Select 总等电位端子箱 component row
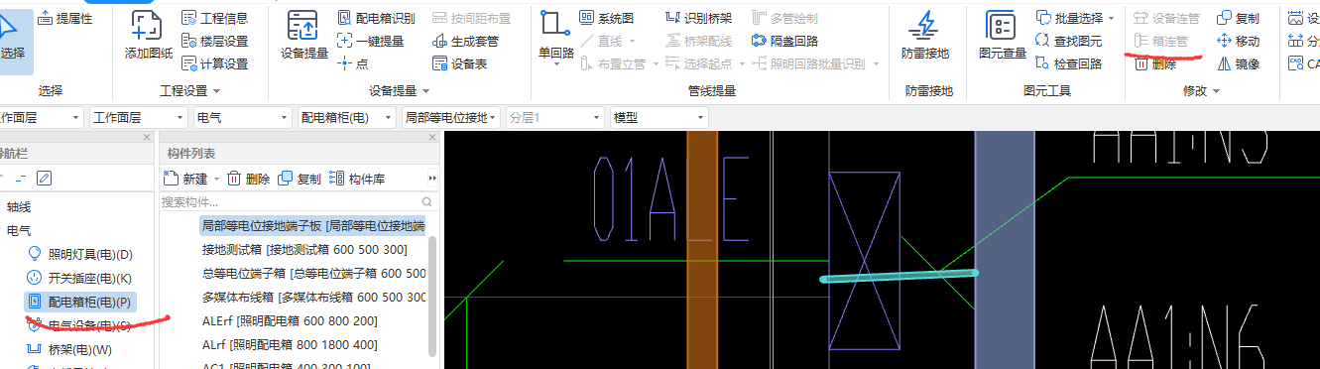Screen dimensions: 1320x369 pyautogui.click(x=312, y=273)
